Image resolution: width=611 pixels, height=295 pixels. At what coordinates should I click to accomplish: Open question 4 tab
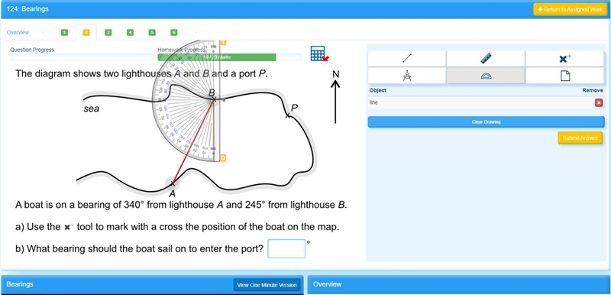point(130,33)
